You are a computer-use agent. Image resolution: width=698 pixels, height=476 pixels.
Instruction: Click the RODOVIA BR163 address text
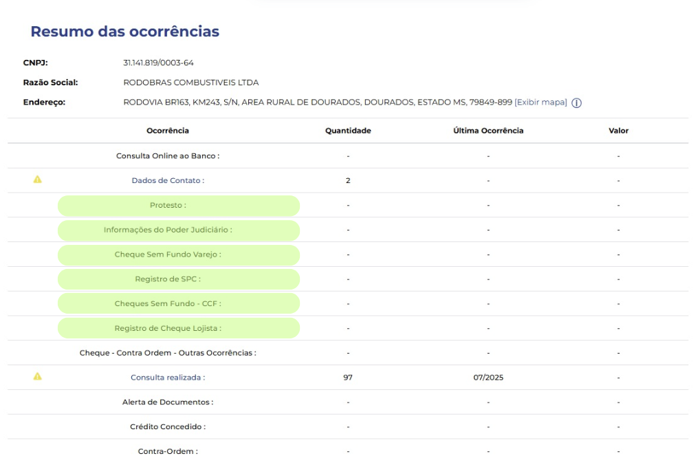tap(318, 102)
